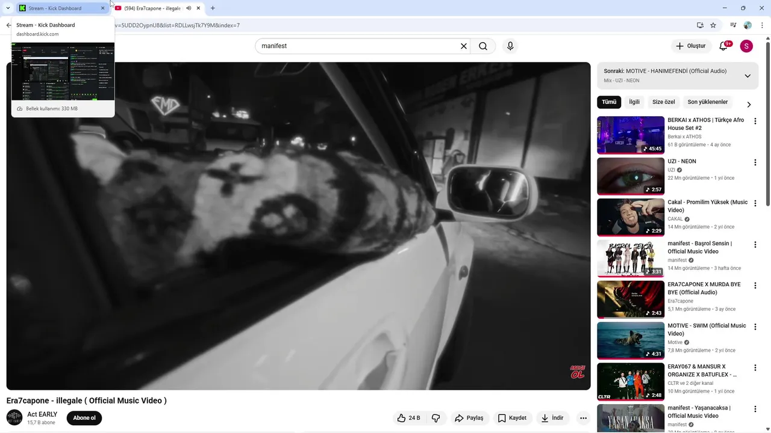Screen dimensions: 771x433
Task: Open the account avatar with letter S
Action: click(746, 46)
